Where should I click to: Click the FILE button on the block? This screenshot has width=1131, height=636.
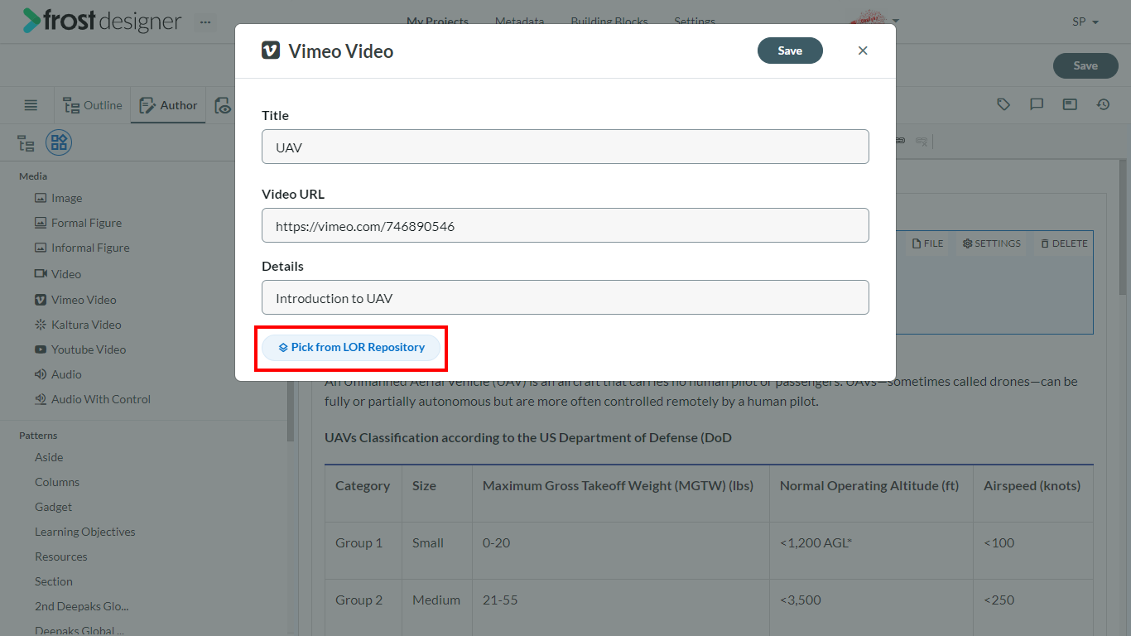pyautogui.click(x=927, y=243)
